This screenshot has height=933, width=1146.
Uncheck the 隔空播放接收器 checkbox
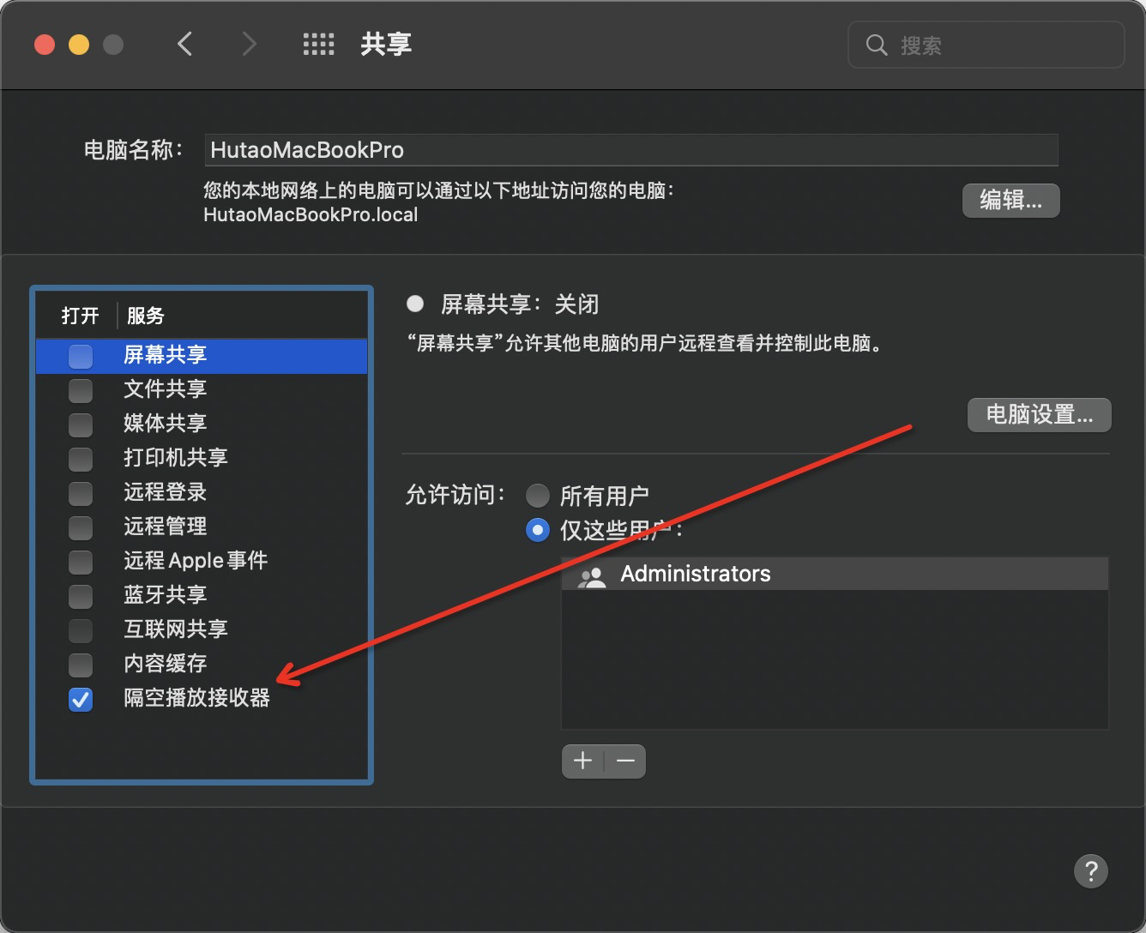click(x=81, y=699)
